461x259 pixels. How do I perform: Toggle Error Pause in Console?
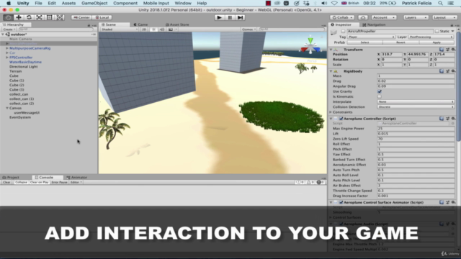[x=59, y=182]
